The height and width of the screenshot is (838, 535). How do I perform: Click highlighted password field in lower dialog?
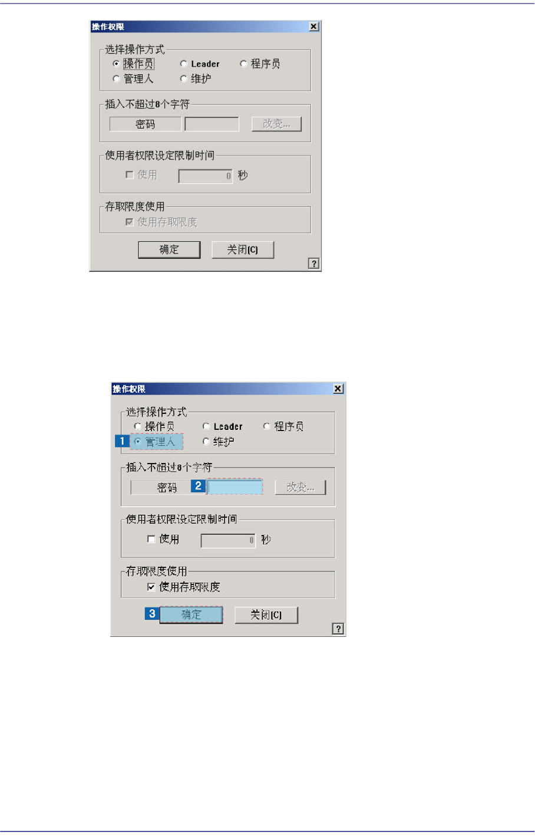(x=235, y=487)
